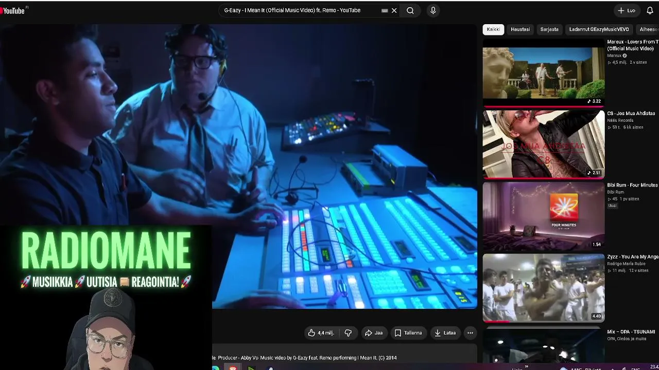The image size is (659, 370).
Task: Visit the Nääs Records channel name
Action: click(x=620, y=120)
